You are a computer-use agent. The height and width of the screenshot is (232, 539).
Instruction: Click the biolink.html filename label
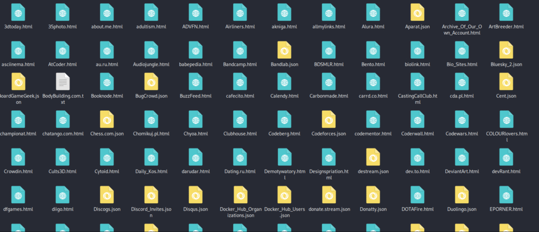click(417, 65)
